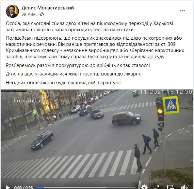This screenshot has width=194, height=189.
Task: Open post options three-dots menu
Action: point(182,11)
